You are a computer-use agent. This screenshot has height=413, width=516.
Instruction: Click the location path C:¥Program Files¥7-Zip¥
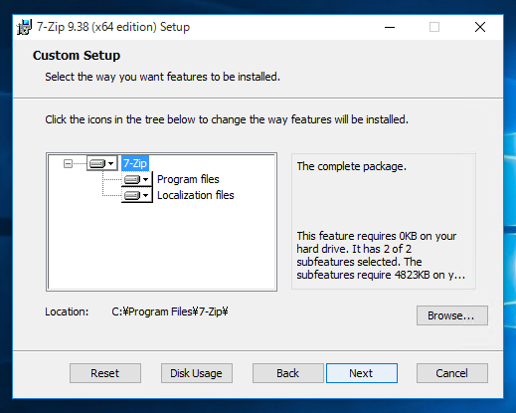[170, 311]
